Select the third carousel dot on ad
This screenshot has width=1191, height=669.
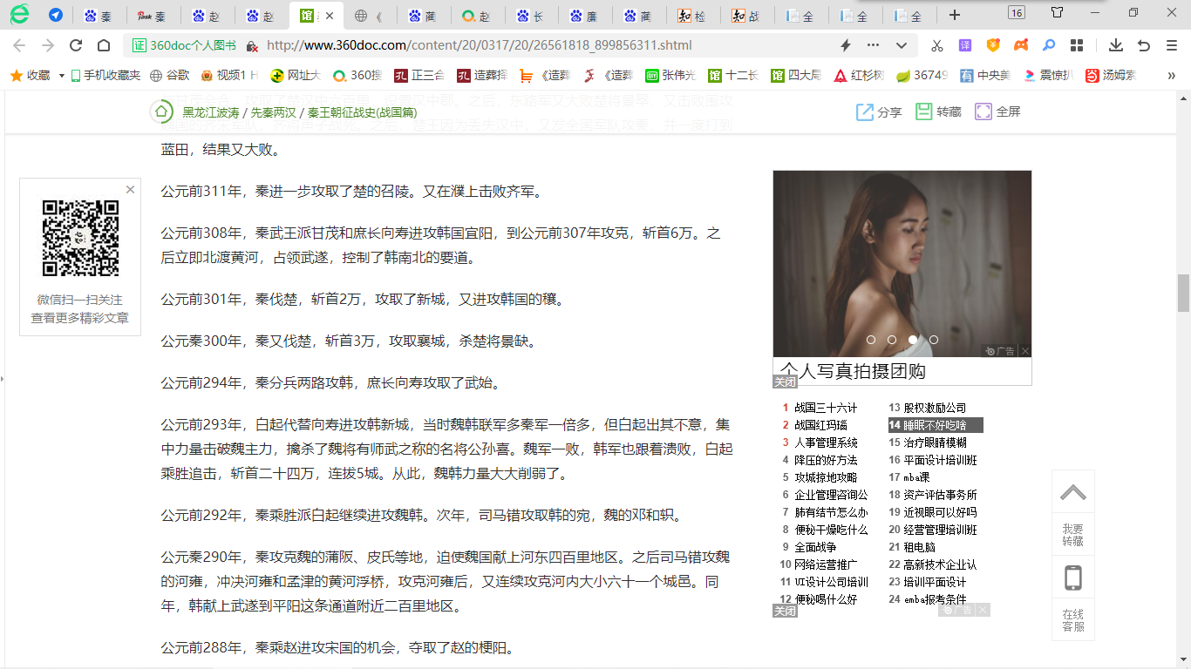click(x=913, y=340)
